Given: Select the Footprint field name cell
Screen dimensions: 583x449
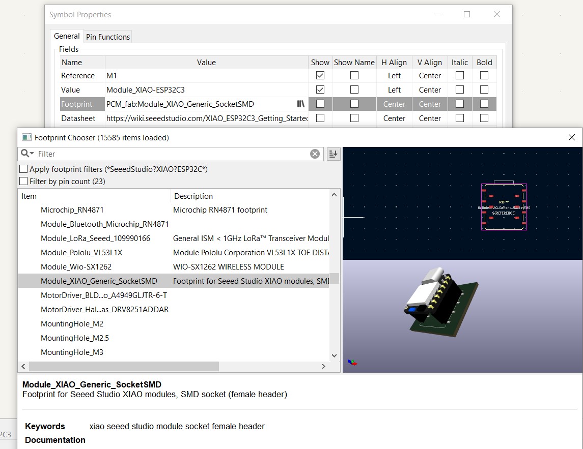Looking at the screenshot, I should coord(82,104).
